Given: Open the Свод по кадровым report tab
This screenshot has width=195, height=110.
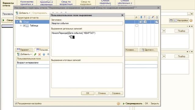Looking at the screenshot, I should point(86,3).
